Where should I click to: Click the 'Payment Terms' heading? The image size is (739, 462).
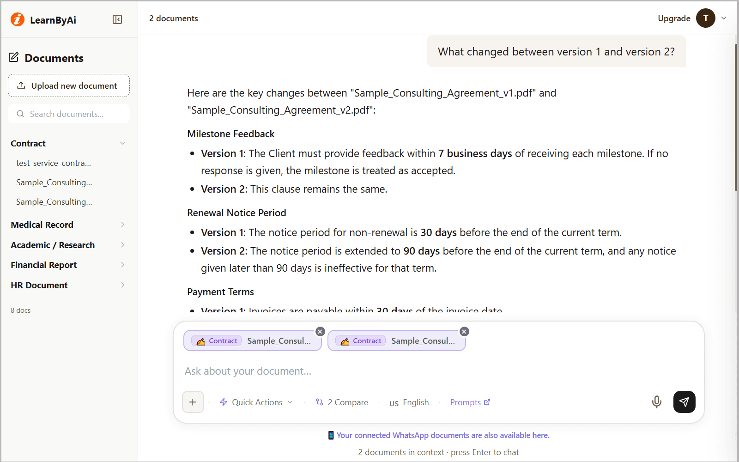pyautogui.click(x=220, y=292)
